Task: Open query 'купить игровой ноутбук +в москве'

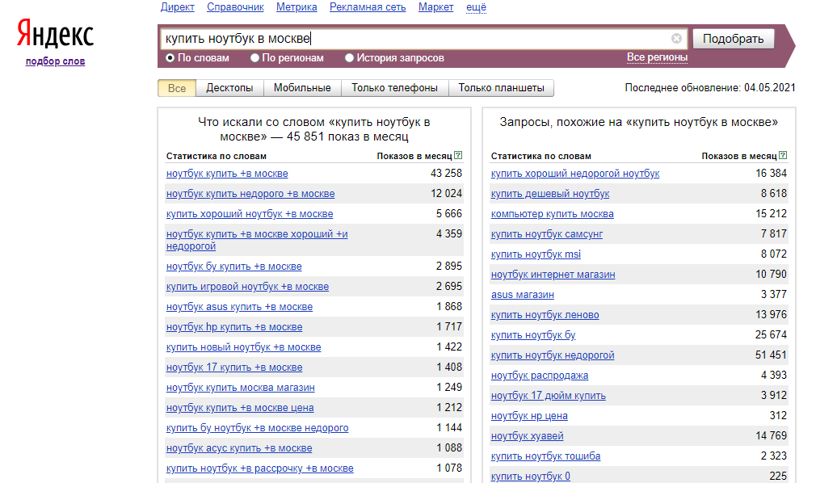Action: (x=248, y=287)
